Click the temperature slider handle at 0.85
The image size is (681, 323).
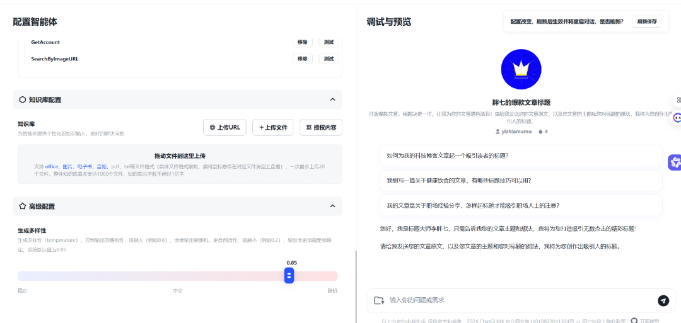pyautogui.click(x=289, y=276)
